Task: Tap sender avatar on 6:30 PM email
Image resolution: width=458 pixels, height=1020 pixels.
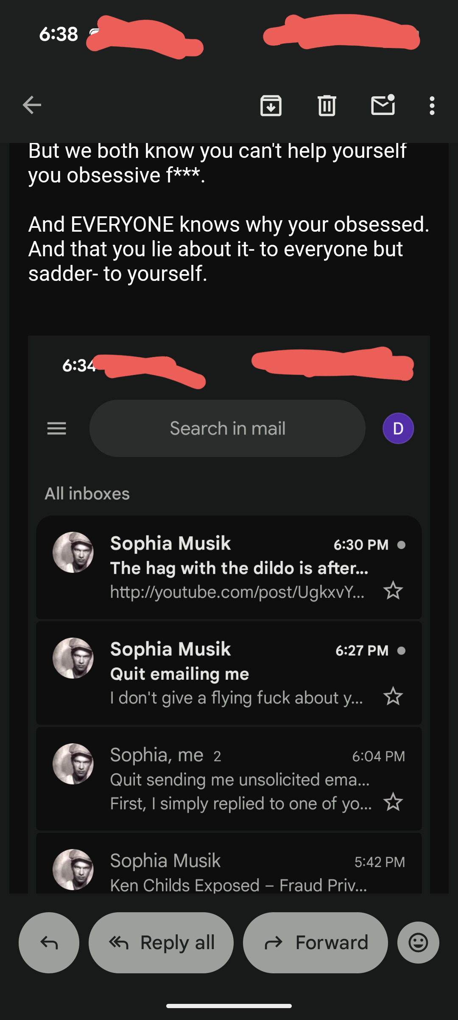Action: tap(73, 552)
